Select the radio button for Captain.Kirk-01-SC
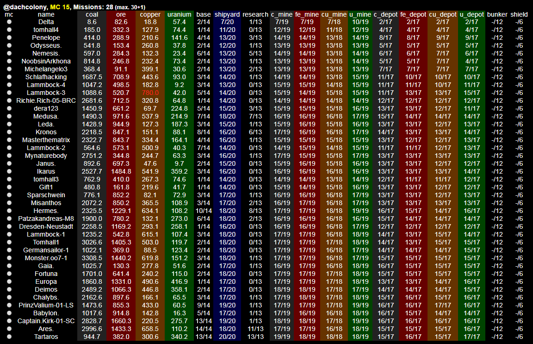533x344 pixels. [x=9, y=321]
